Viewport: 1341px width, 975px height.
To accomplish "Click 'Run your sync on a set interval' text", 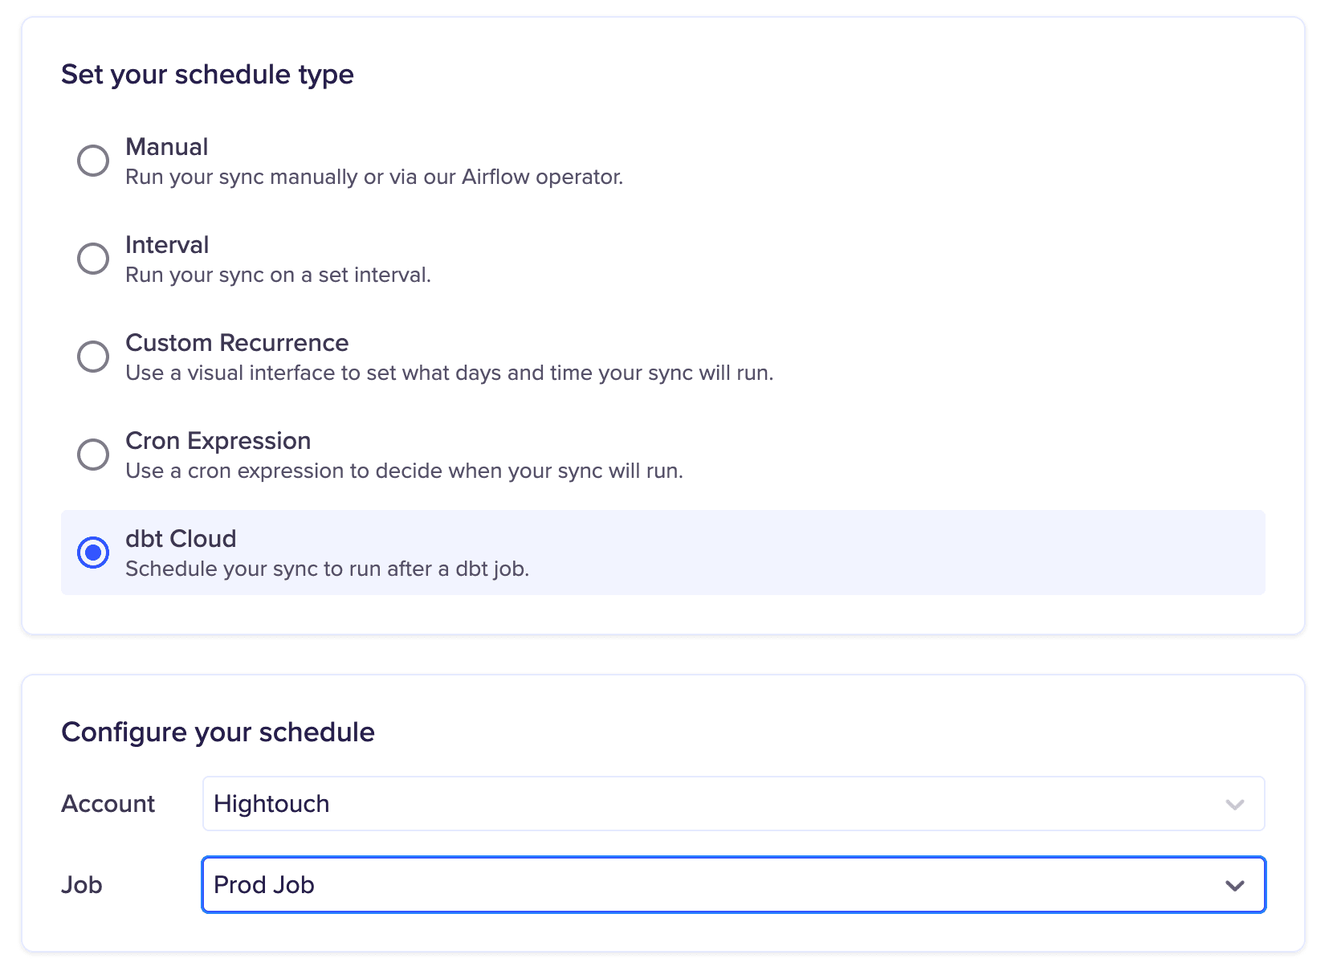I will pyautogui.click(x=278, y=275).
